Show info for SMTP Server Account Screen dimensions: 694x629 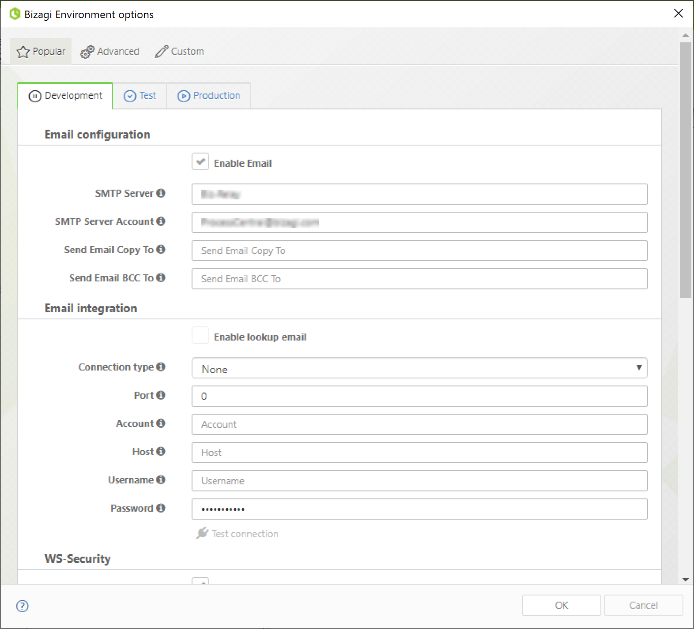(x=161, y=221)
